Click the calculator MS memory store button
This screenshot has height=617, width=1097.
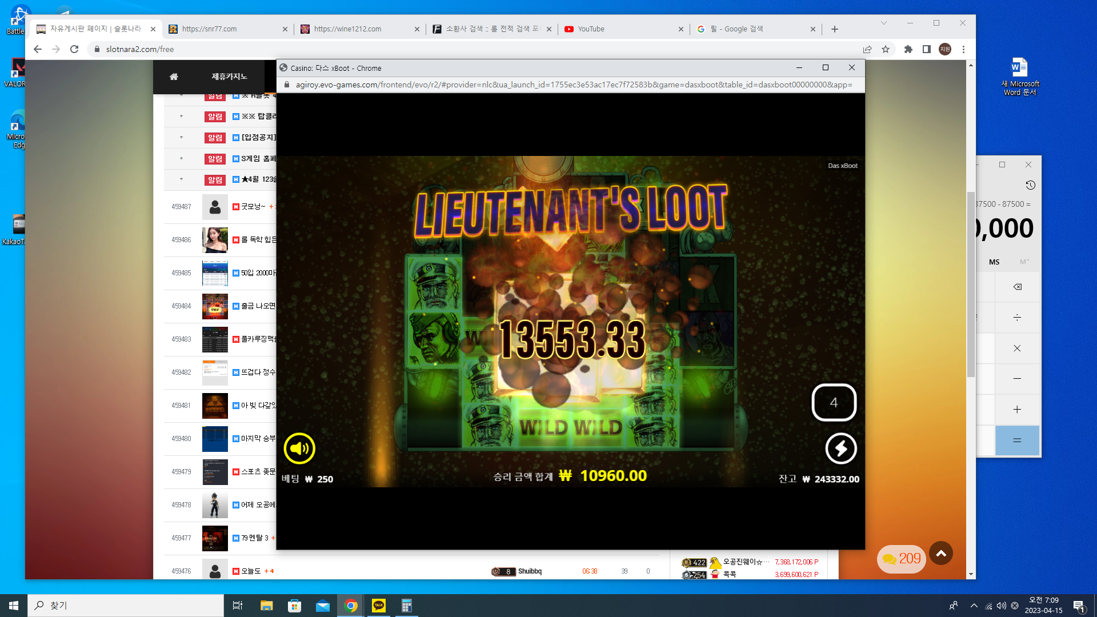click(x=994, y=262)
